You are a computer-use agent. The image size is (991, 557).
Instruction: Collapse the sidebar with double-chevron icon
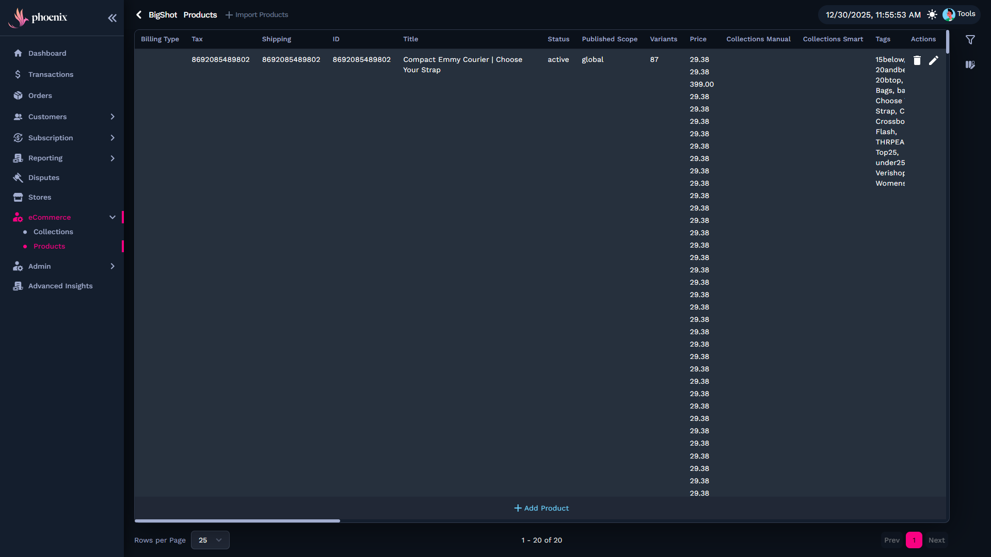[112, 18]
